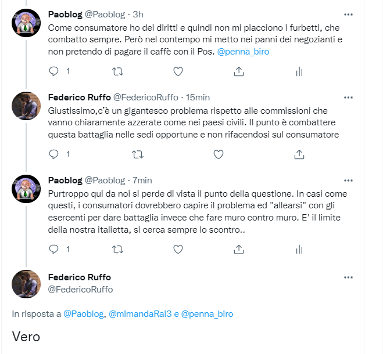Open more options on Federico Ruffo's 15min tweet

[348, 96]
